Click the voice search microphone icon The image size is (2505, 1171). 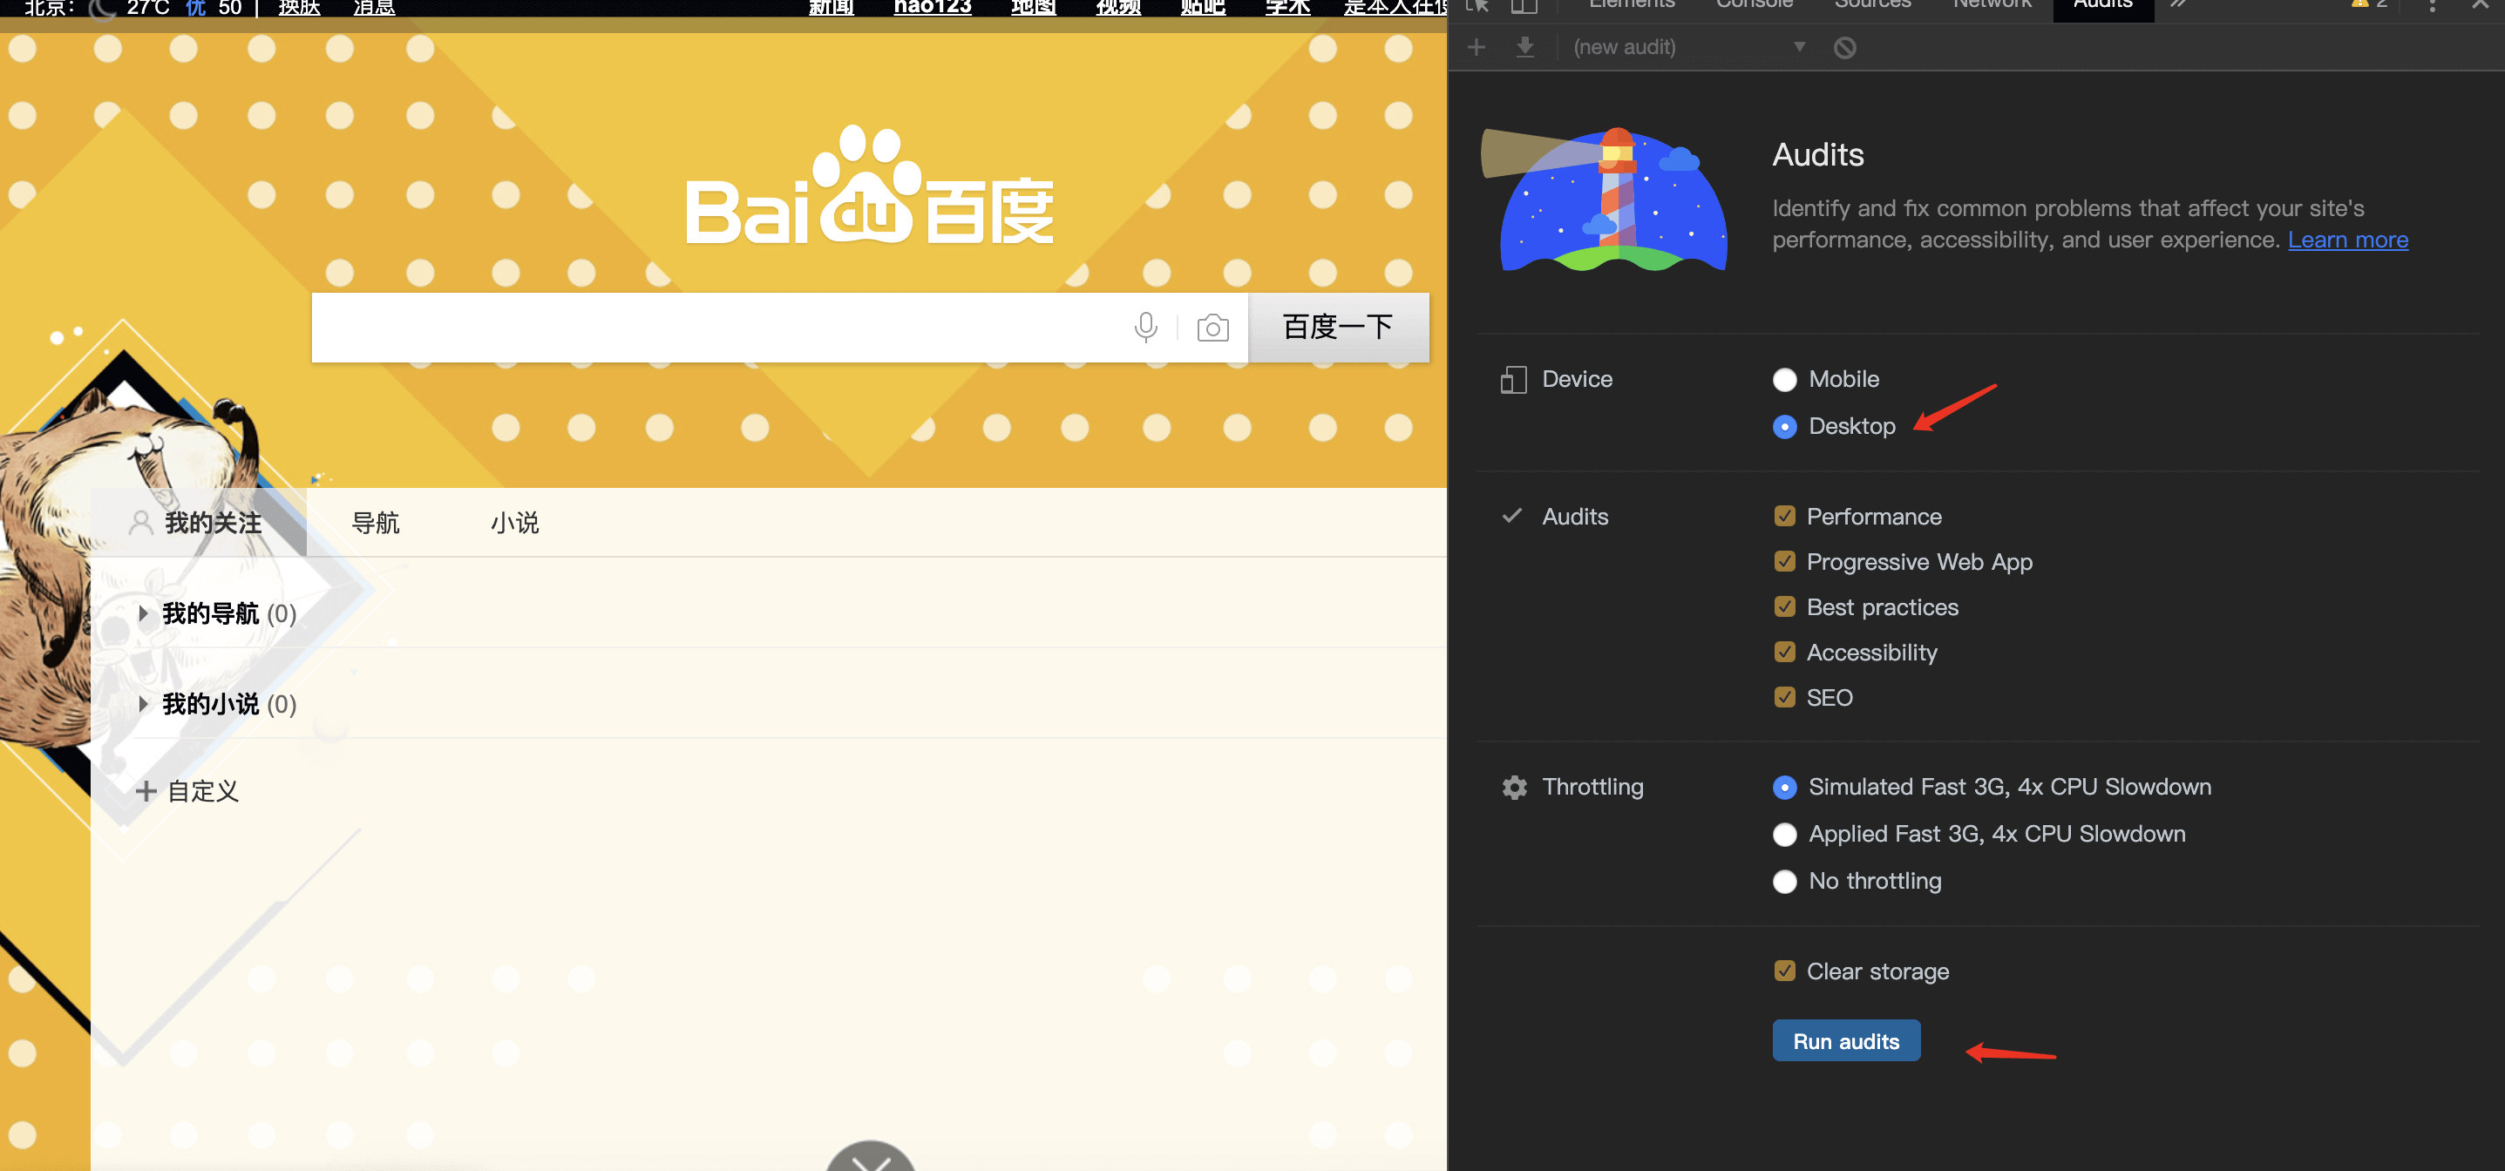[x=1145, y=328]
